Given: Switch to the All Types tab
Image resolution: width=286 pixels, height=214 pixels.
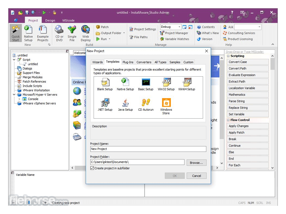Looking at the screenshot, I should point(160,62).
